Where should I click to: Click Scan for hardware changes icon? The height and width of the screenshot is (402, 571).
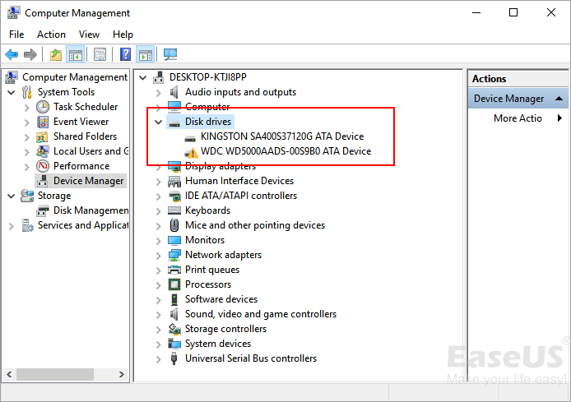(x=170, y=55)
